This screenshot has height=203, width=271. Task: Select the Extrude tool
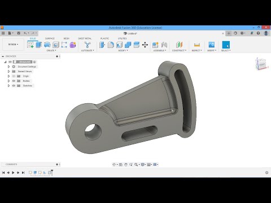click(38, 45)
